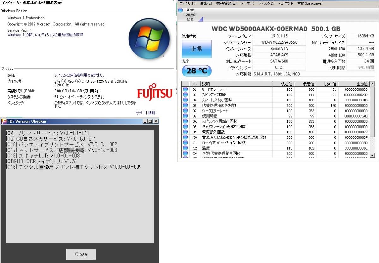Click the 生の値 column header

(x=354, y=84)
